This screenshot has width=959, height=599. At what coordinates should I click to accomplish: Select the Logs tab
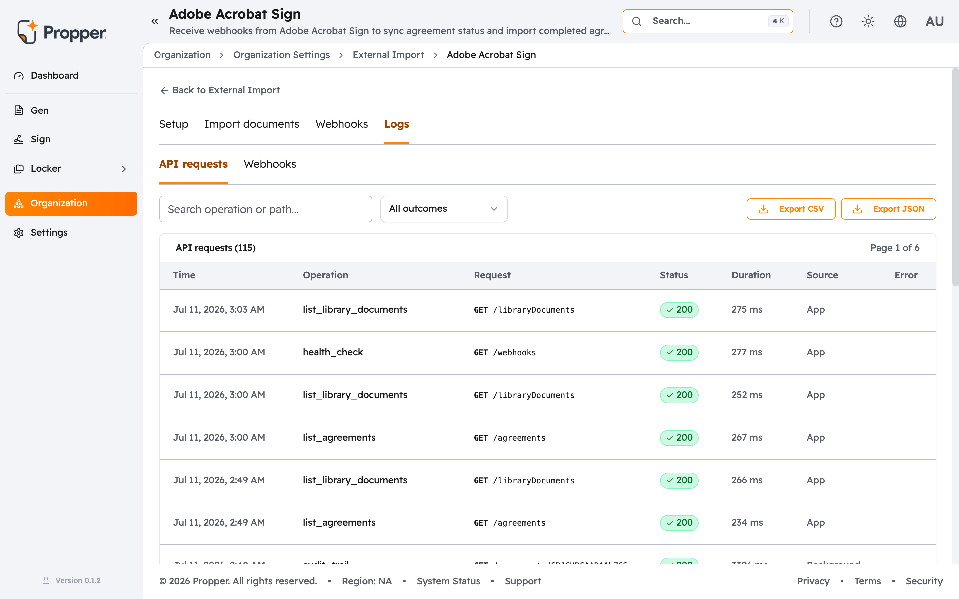click(x=396, y=124)
